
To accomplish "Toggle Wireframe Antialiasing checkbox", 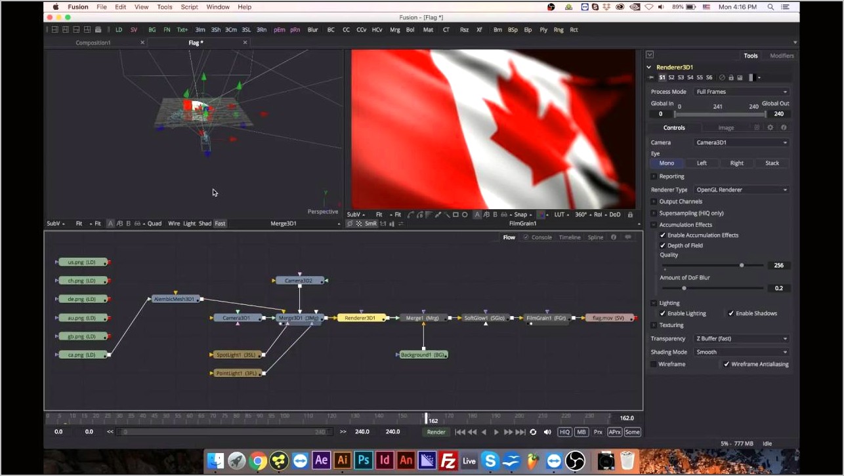I will coord(727,364).
